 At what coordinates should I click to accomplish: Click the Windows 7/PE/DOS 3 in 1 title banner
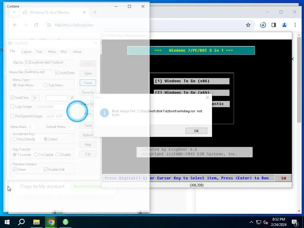coord(191,50)
